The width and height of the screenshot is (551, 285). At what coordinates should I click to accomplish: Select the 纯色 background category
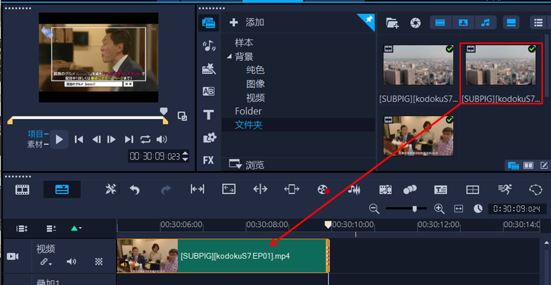pyautogui.click(x=255, y=70)
